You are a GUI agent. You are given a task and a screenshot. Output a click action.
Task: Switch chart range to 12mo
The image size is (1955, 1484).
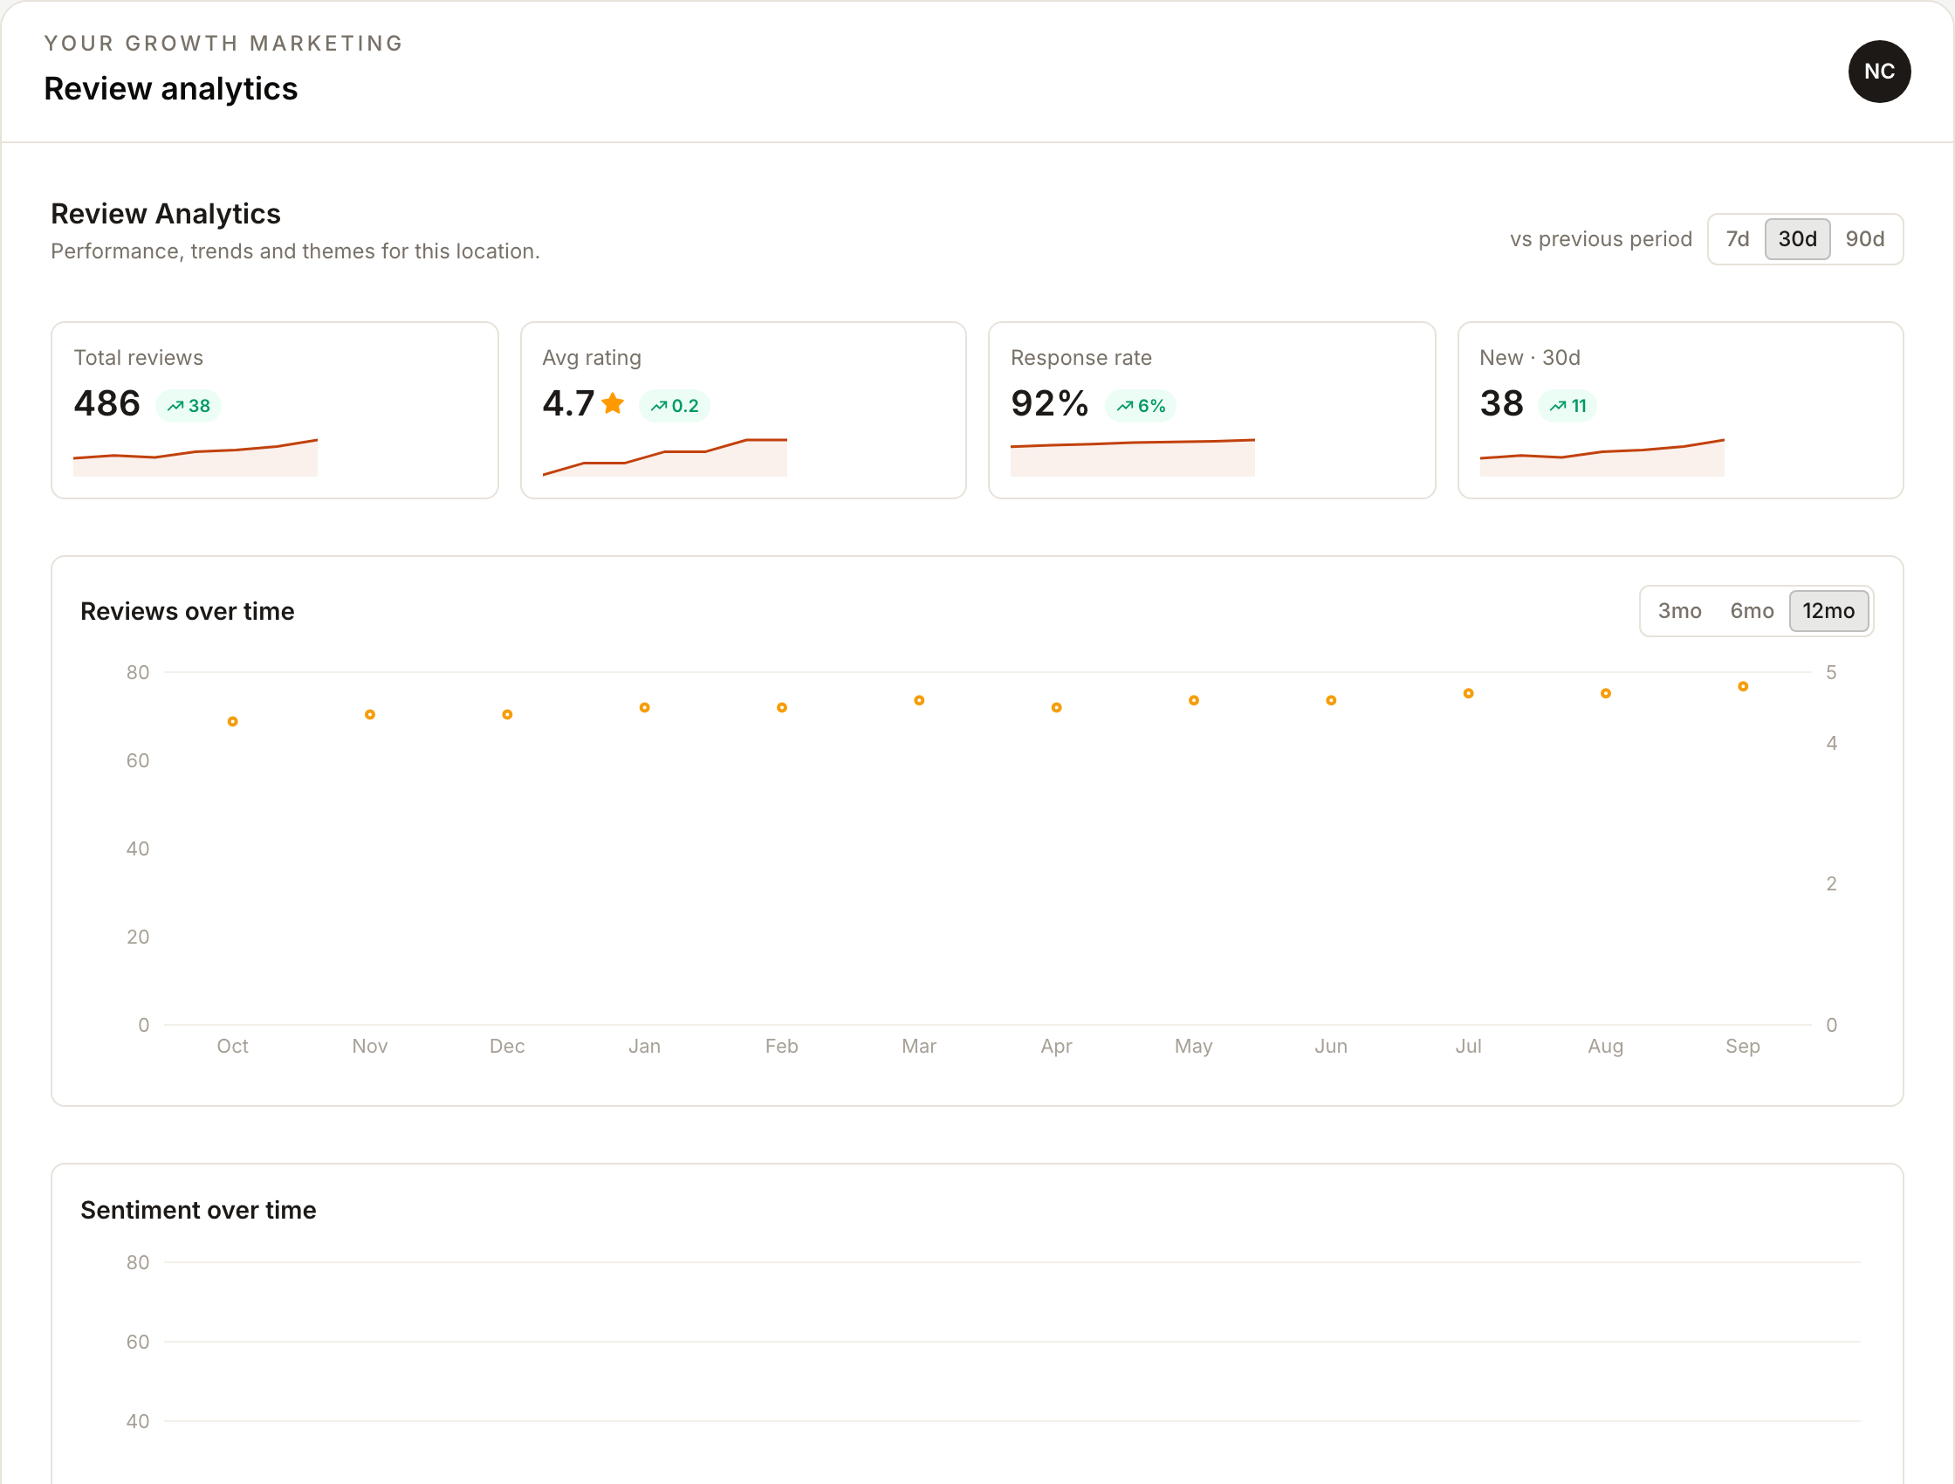1828,611
